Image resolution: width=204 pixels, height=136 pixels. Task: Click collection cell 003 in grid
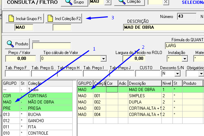tap(100, 108)
